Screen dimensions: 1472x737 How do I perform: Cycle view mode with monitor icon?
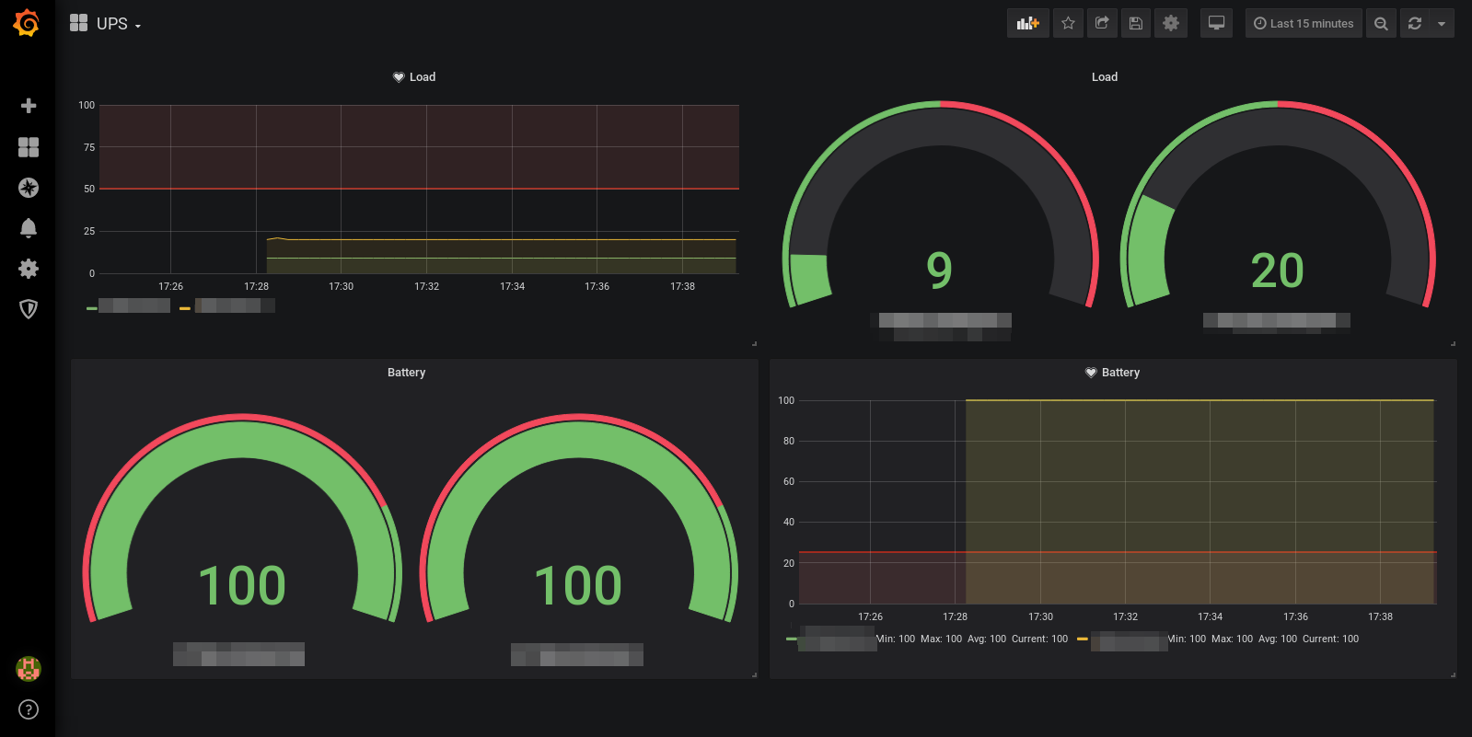click(1216, 23)
